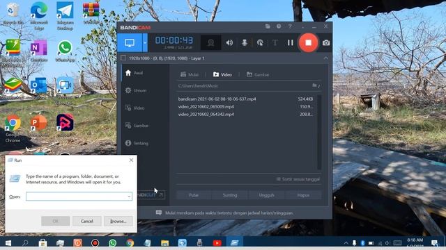Image resolution: width=446 pixels, height=250 pixels.
Task: Toggle the speaker sound recording icon
Action: point(229,43)
